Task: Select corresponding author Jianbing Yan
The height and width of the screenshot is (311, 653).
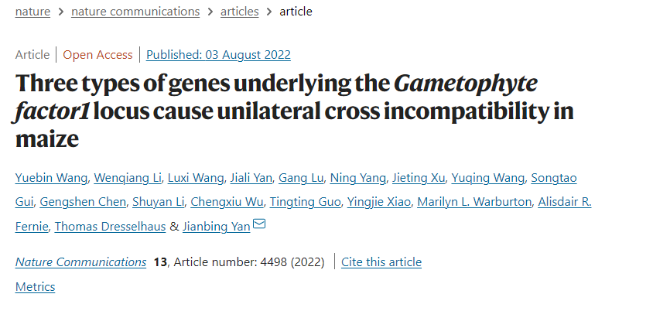Action: click(216, 227)
